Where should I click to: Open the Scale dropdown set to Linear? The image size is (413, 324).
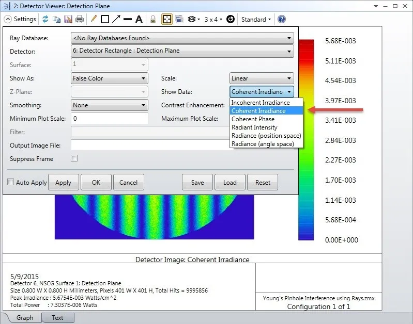[x=262, y=78]
